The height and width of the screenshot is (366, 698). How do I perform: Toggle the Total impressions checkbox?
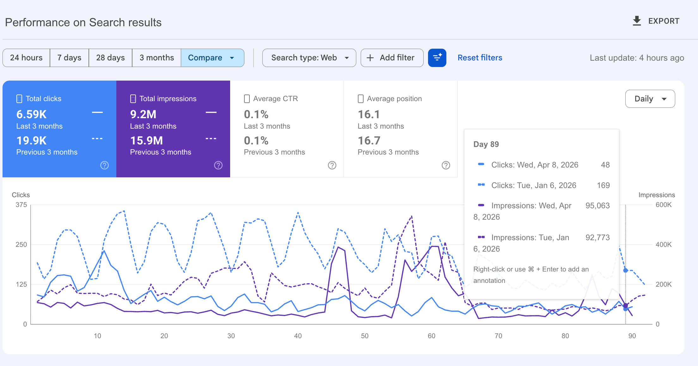(x=133, y=99)
